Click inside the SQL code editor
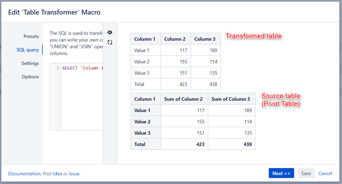The height and width of the screenshot is (184, 342). (x=82, y=97)
